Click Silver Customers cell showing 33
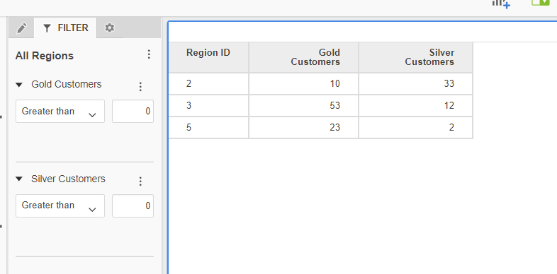 click(x=415, y=84)
